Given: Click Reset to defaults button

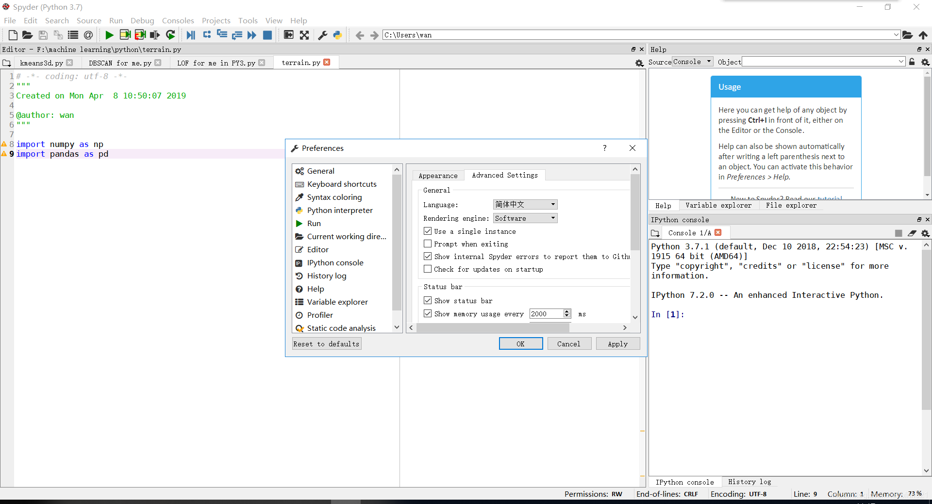Looking at the screenshot, I should coord(326,343).
